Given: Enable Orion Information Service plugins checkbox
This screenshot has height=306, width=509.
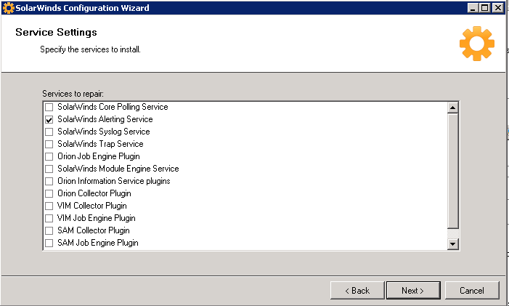Looking at the screenshot, I should pyautogui.click(x=49, y=181).
